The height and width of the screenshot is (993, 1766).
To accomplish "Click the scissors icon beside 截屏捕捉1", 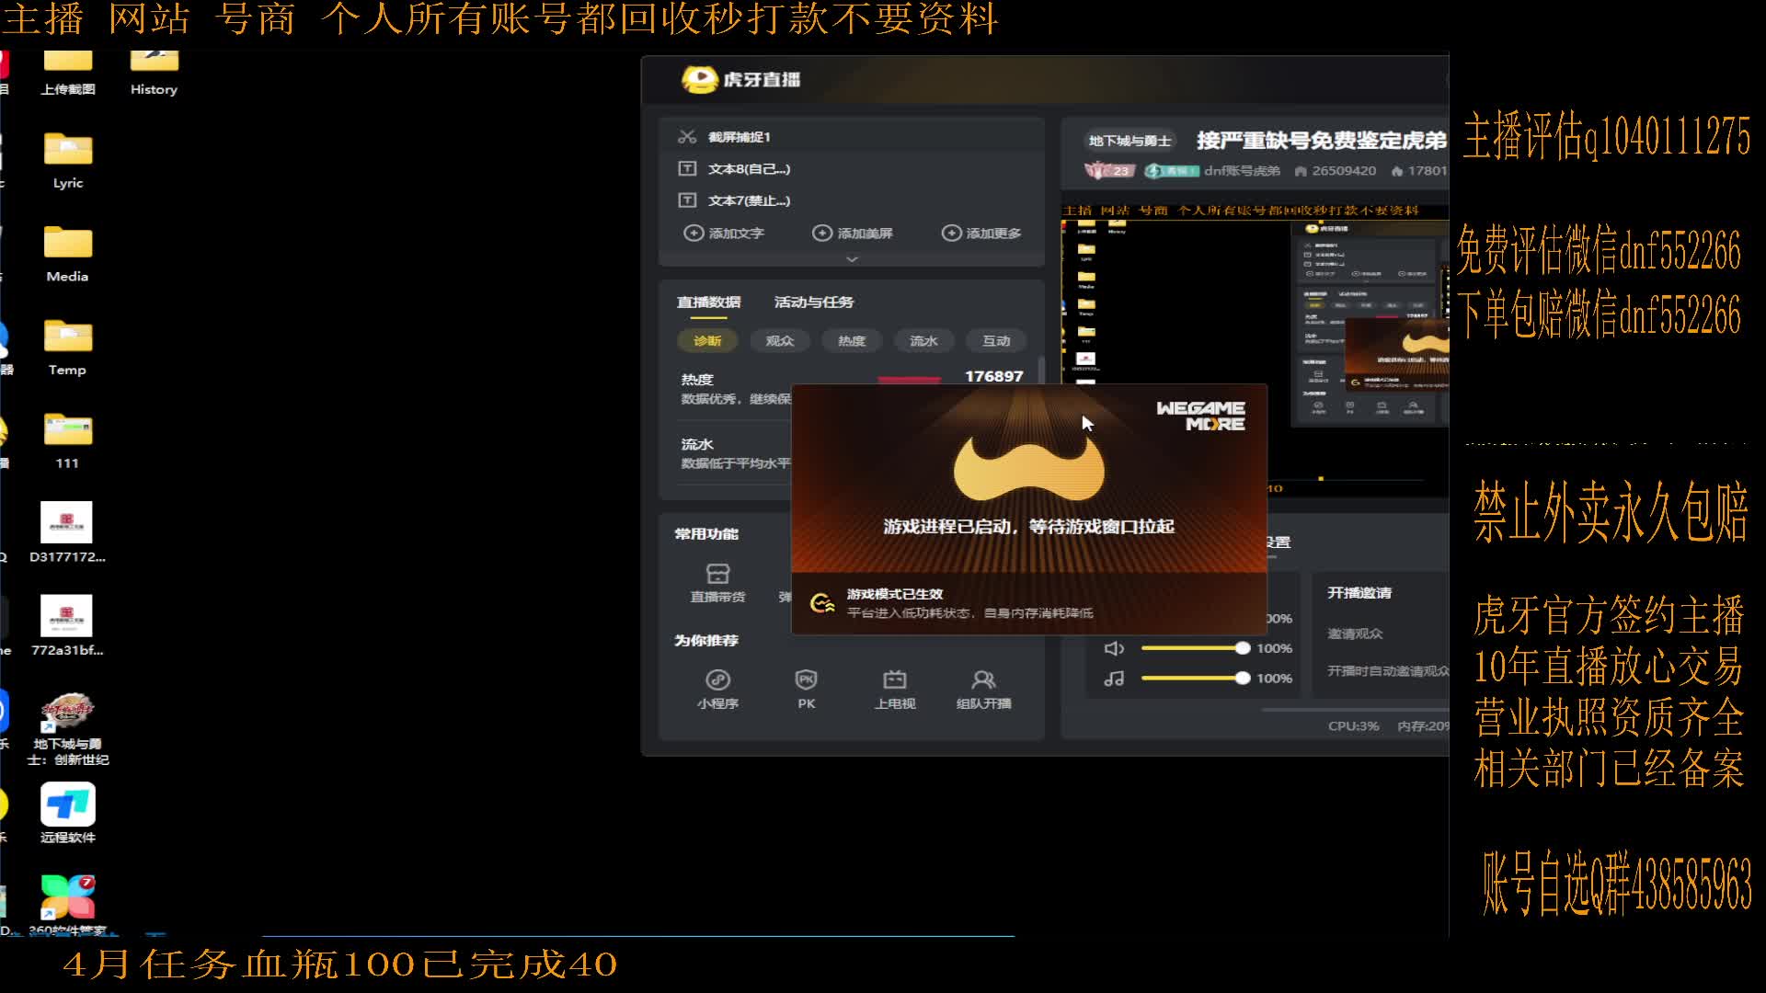I will point(687,137).
